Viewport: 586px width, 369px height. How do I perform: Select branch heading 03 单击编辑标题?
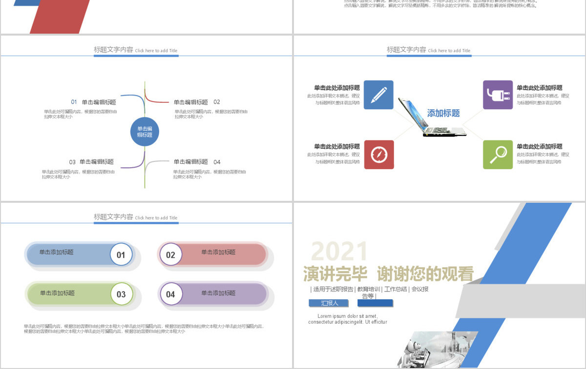(91, 162)
